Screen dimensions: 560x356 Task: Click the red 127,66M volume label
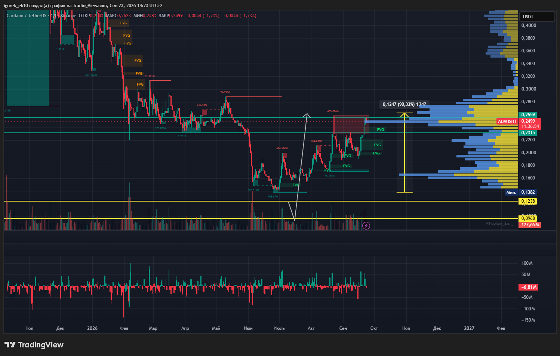point(530,225)
